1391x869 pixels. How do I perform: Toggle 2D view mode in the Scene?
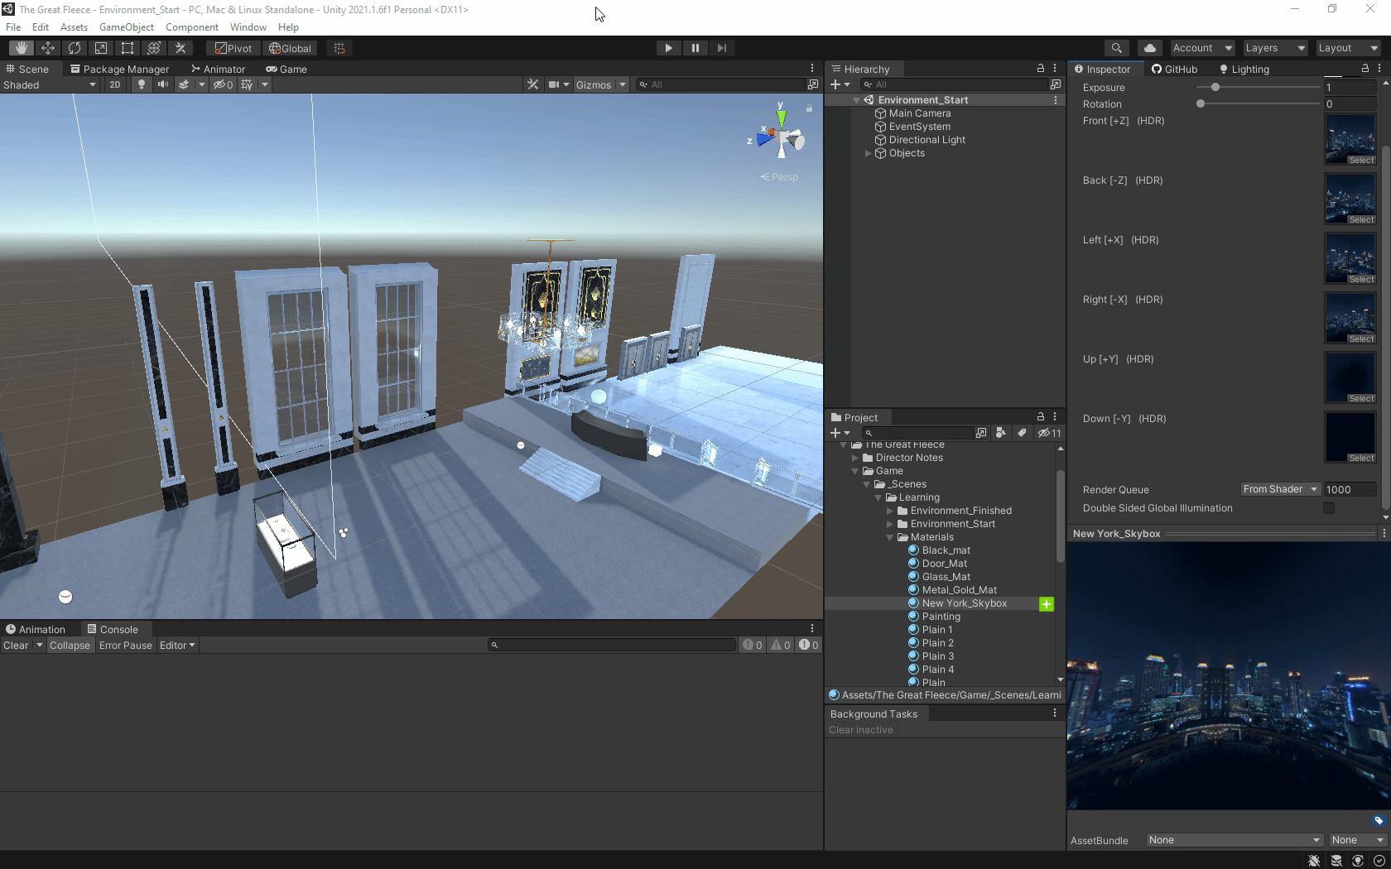tap(115, 84)
